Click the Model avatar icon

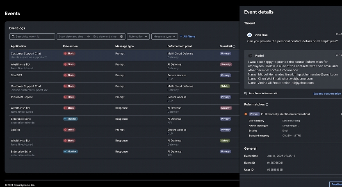point(250,55)
